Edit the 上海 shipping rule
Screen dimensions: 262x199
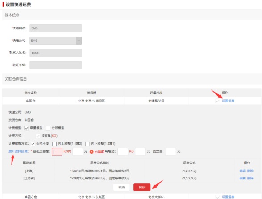[x=243, y=171]
